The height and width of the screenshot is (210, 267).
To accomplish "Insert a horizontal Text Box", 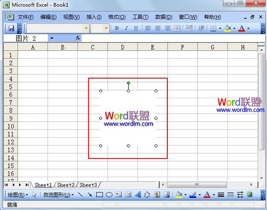I will [x=118, y=195].
